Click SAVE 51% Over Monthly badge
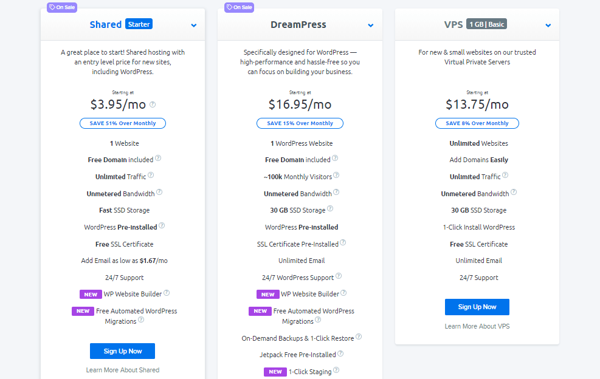The image size is (600, 379). (123, 123)
